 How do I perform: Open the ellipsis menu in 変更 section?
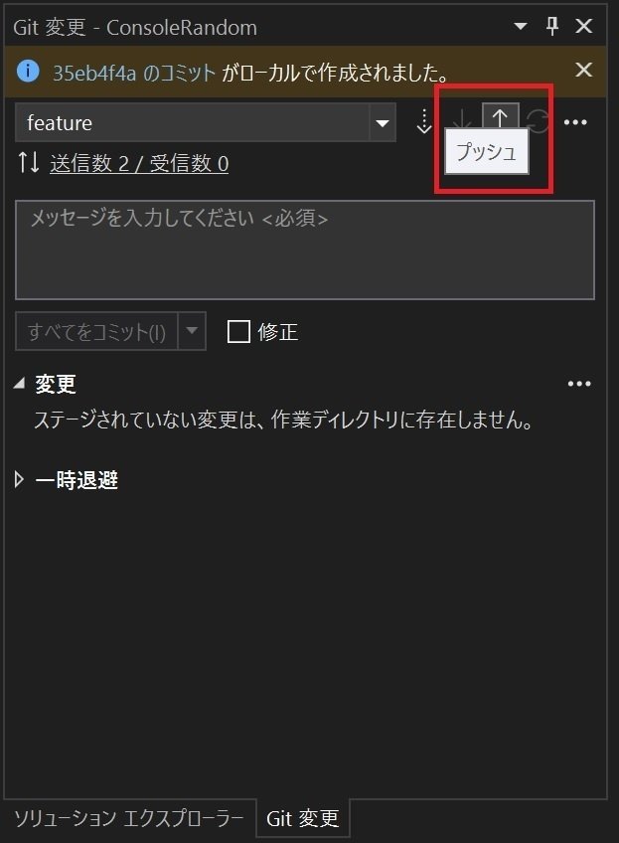click(579, 384)
